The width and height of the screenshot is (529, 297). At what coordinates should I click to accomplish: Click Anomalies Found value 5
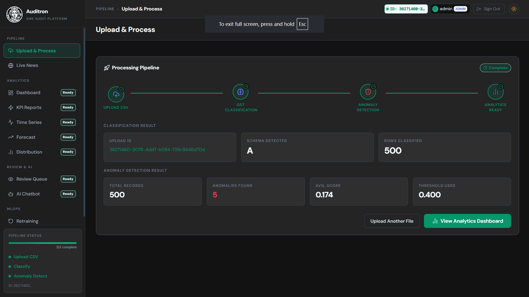(215, 195)
